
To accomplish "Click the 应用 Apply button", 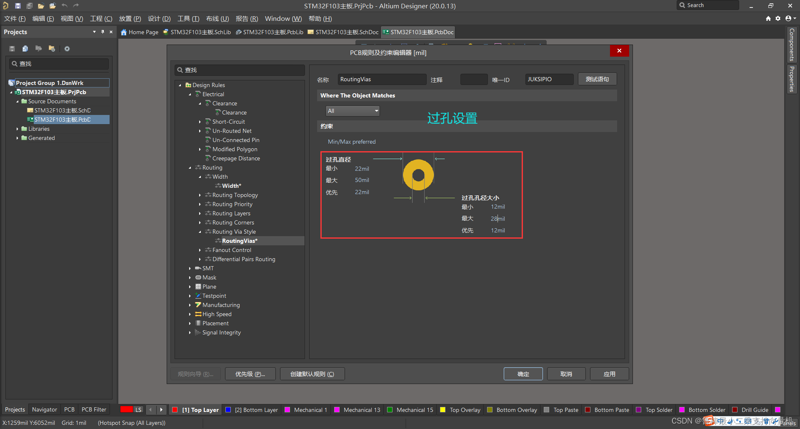I will click(x=610, y=374).
